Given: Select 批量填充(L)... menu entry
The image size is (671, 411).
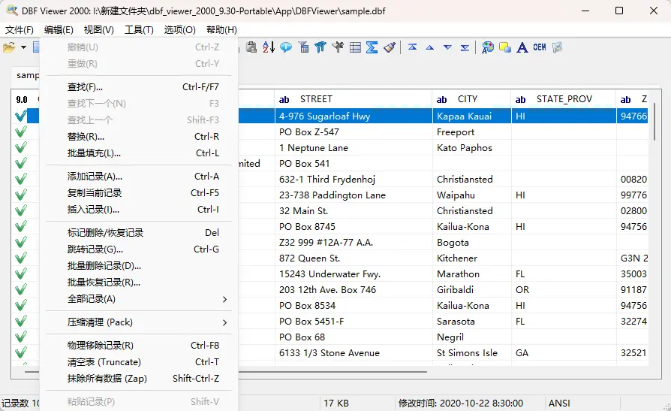Looking at the screenshot, I should click(x=139, y=153).
